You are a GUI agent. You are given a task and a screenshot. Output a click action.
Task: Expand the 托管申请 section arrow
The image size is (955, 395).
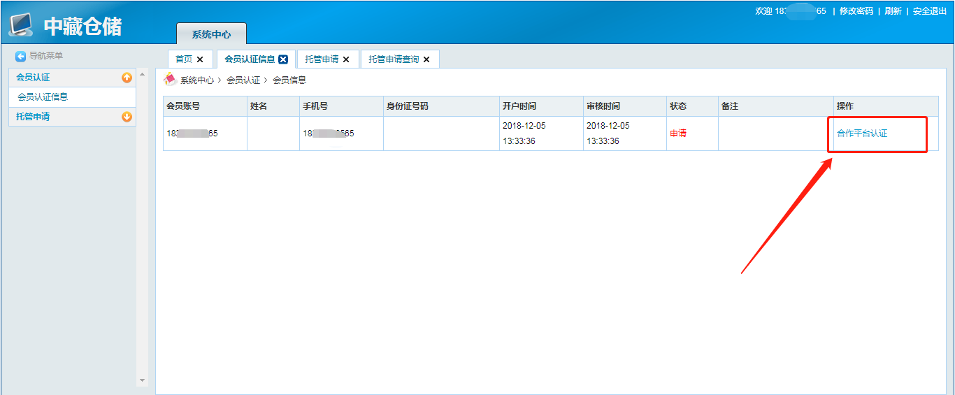[x=127, y=117]
